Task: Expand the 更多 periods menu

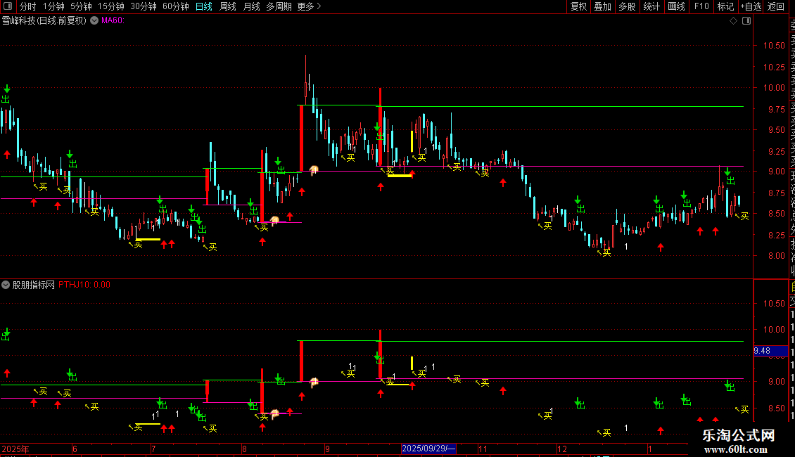Action: coord(309,6)
